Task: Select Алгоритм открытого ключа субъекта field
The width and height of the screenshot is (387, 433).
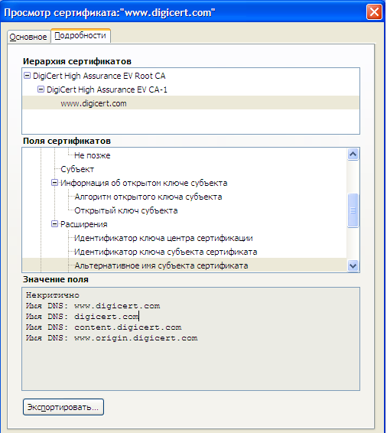Action: [148, 197]
